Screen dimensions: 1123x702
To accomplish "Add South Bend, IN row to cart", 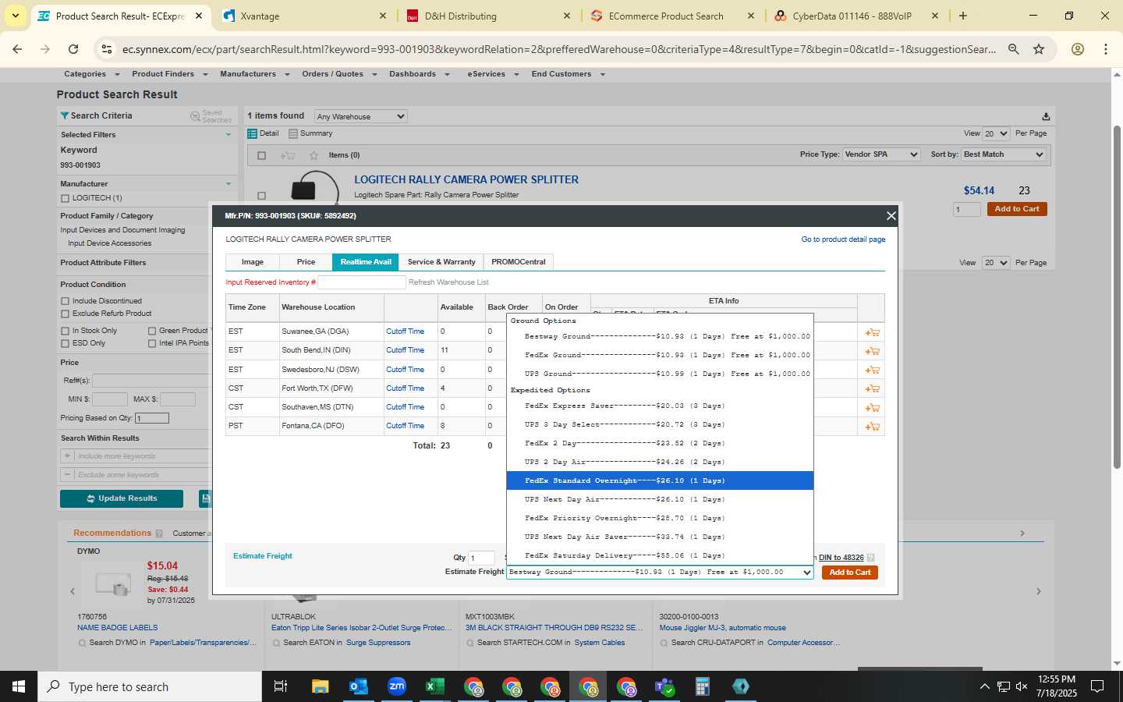I will [872, 351].
